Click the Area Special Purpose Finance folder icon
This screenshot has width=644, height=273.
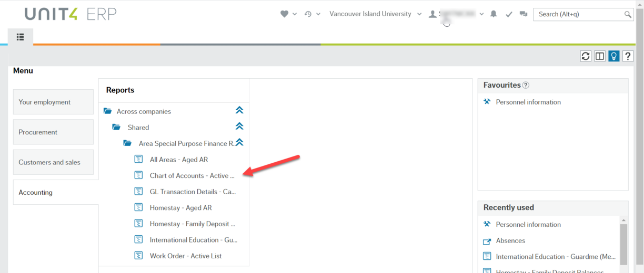click(x=127, y=143)
